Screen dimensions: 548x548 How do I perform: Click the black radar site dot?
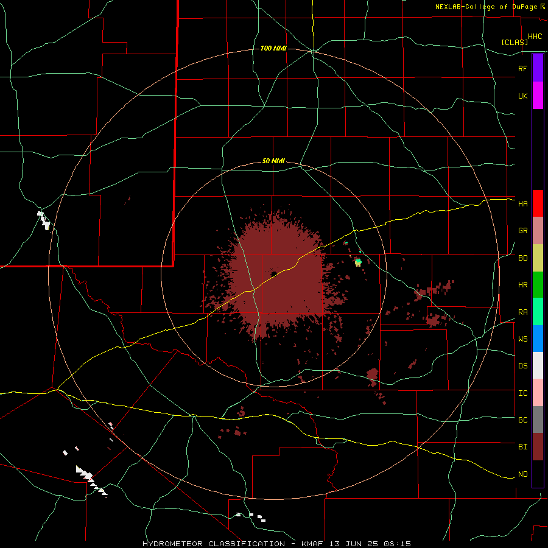click(274, 273)
